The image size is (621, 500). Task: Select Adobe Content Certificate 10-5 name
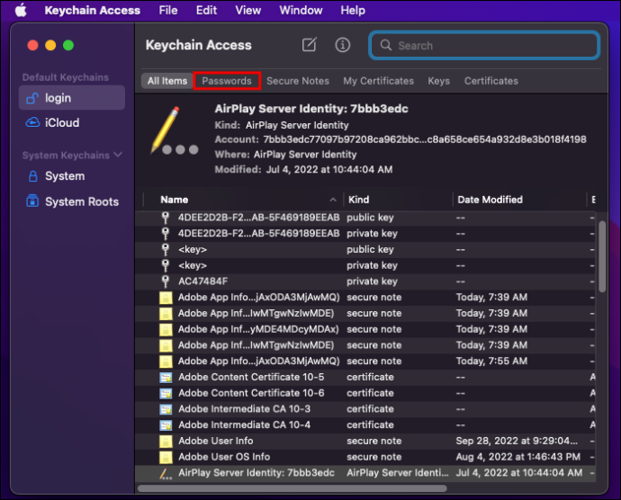point(251,377)
